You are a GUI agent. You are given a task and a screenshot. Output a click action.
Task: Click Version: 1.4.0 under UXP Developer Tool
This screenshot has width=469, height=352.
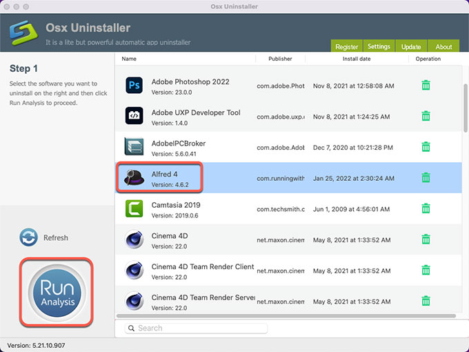click(x=170, y=124)
